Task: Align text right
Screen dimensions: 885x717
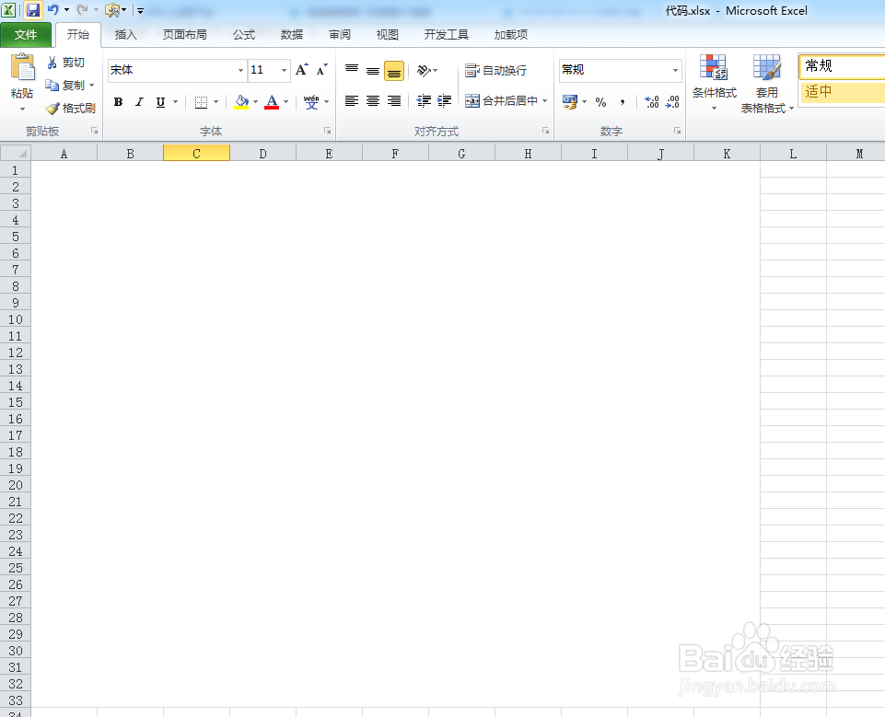Action: coord(394,101)
